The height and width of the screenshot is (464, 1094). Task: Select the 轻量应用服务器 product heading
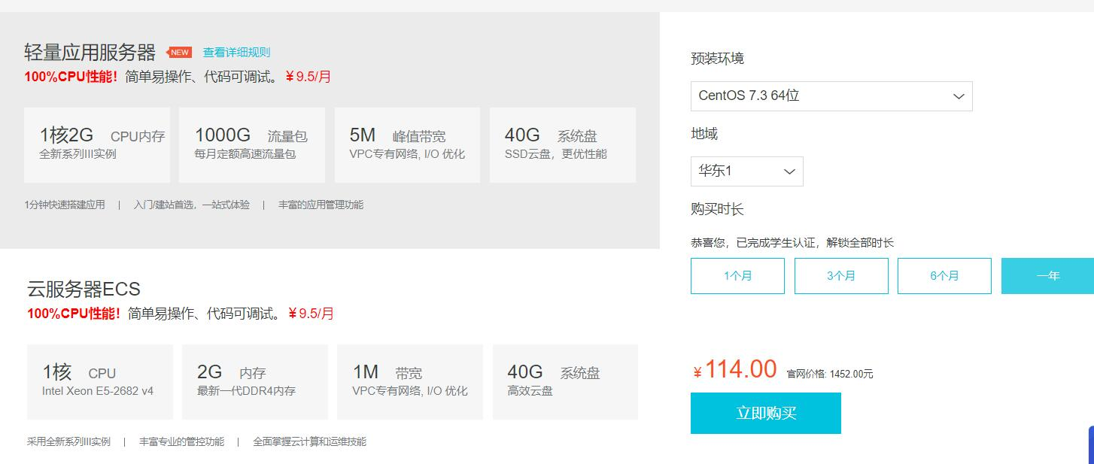pyautogui.click(x=90, y=52)
